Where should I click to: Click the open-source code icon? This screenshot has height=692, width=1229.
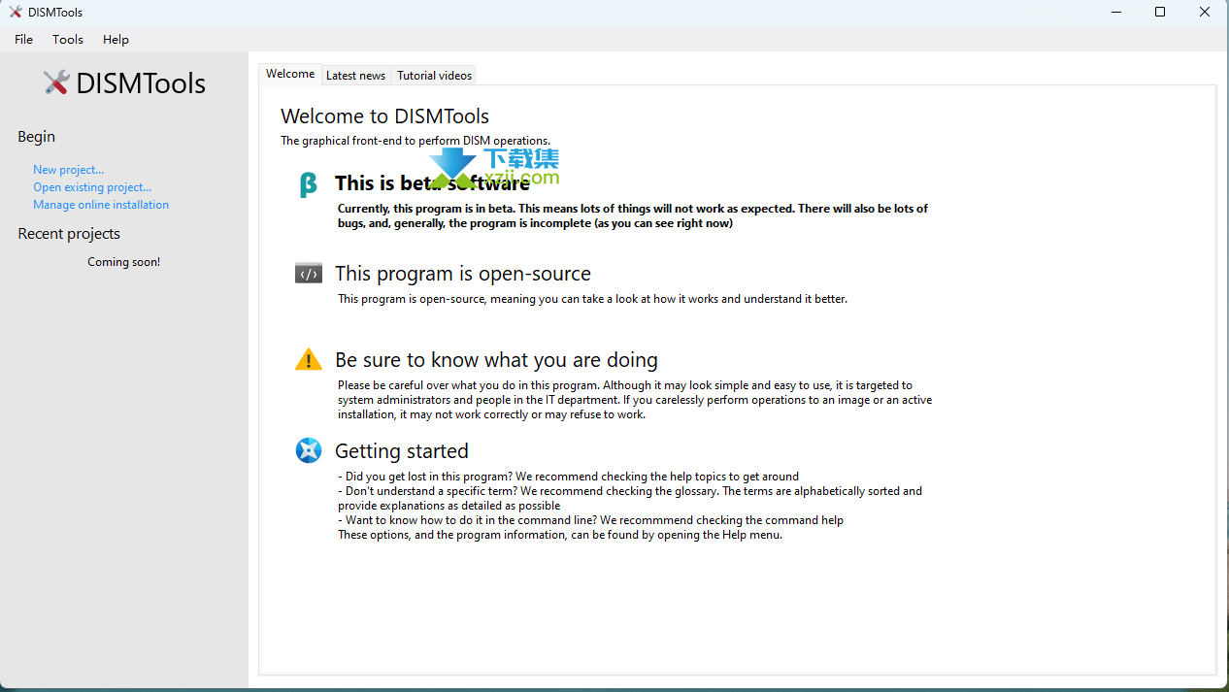point(308,274)
